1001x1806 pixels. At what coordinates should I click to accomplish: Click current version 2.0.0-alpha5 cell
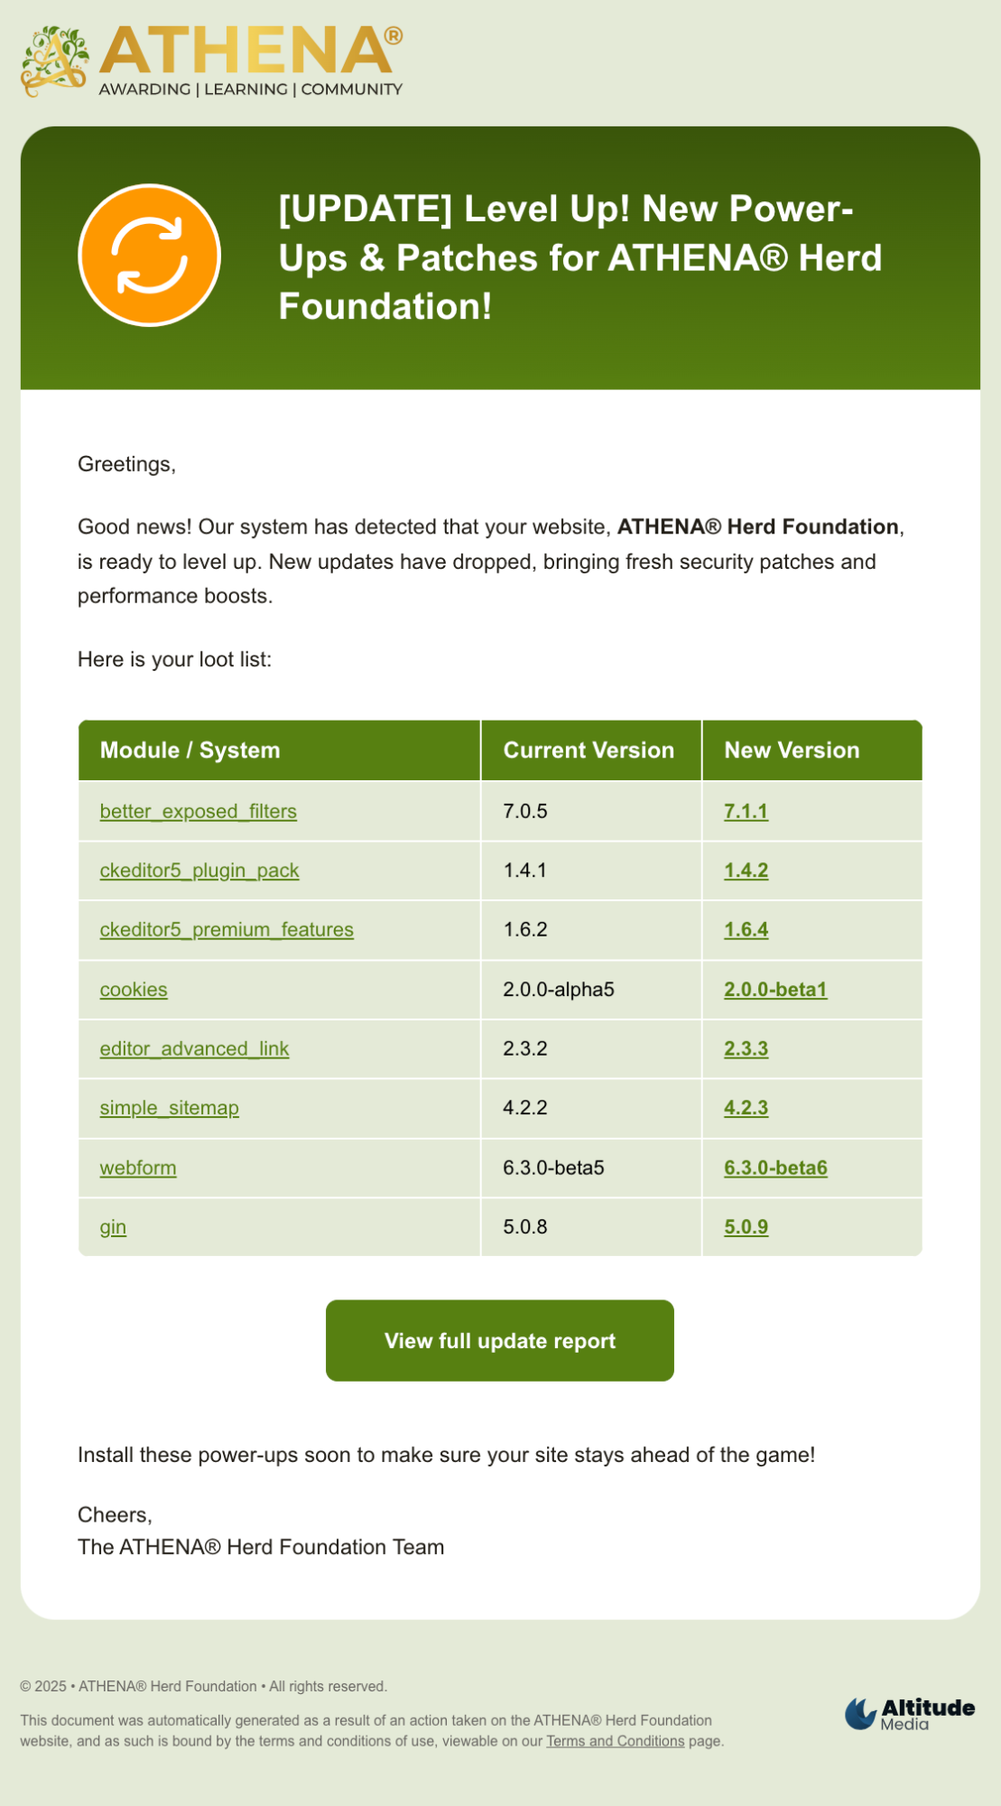click(591, 990)
